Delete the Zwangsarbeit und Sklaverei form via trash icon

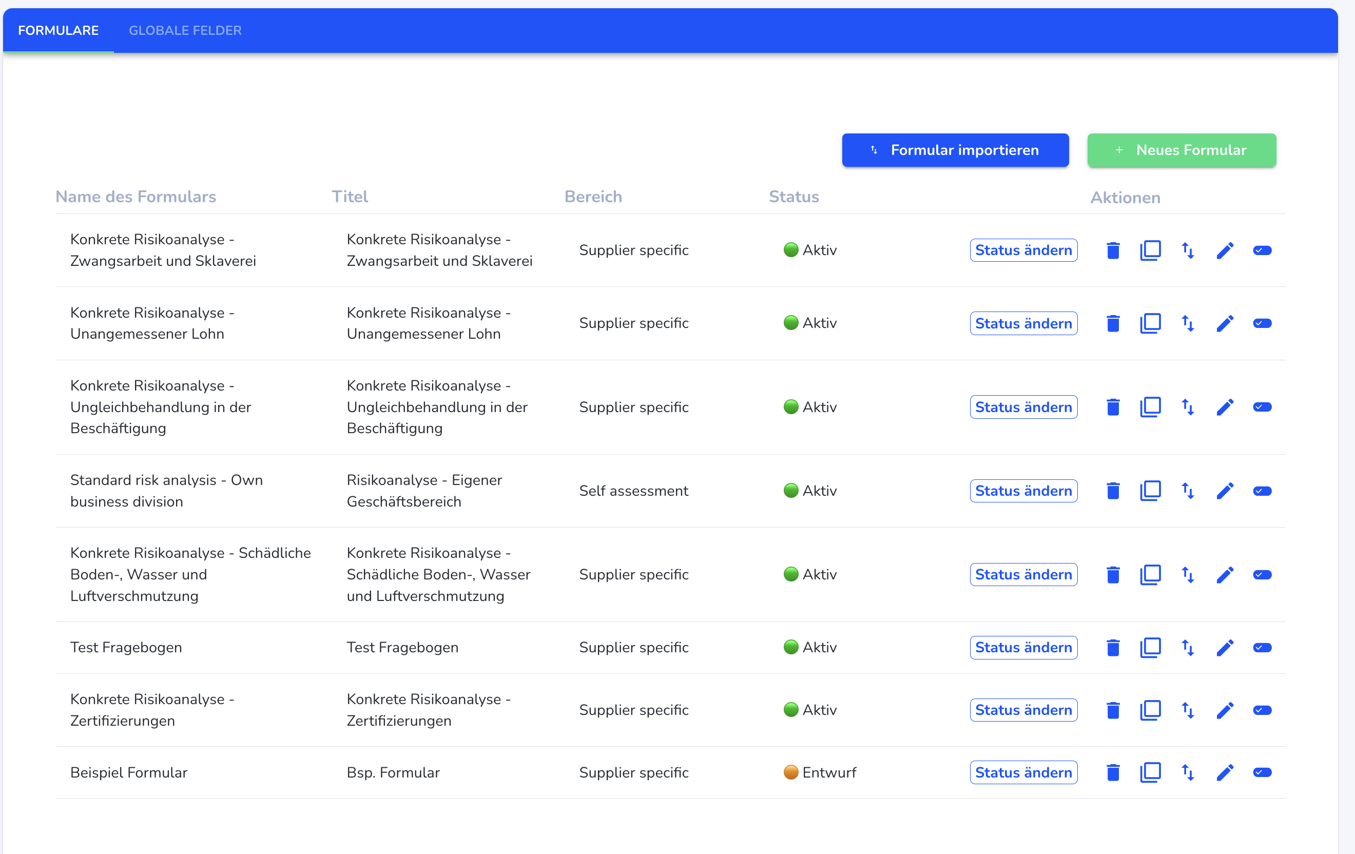1112,250
